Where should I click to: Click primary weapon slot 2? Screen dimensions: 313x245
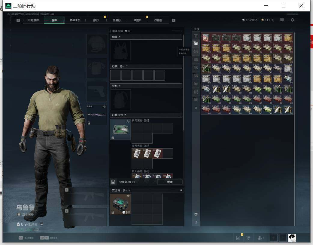86,217
